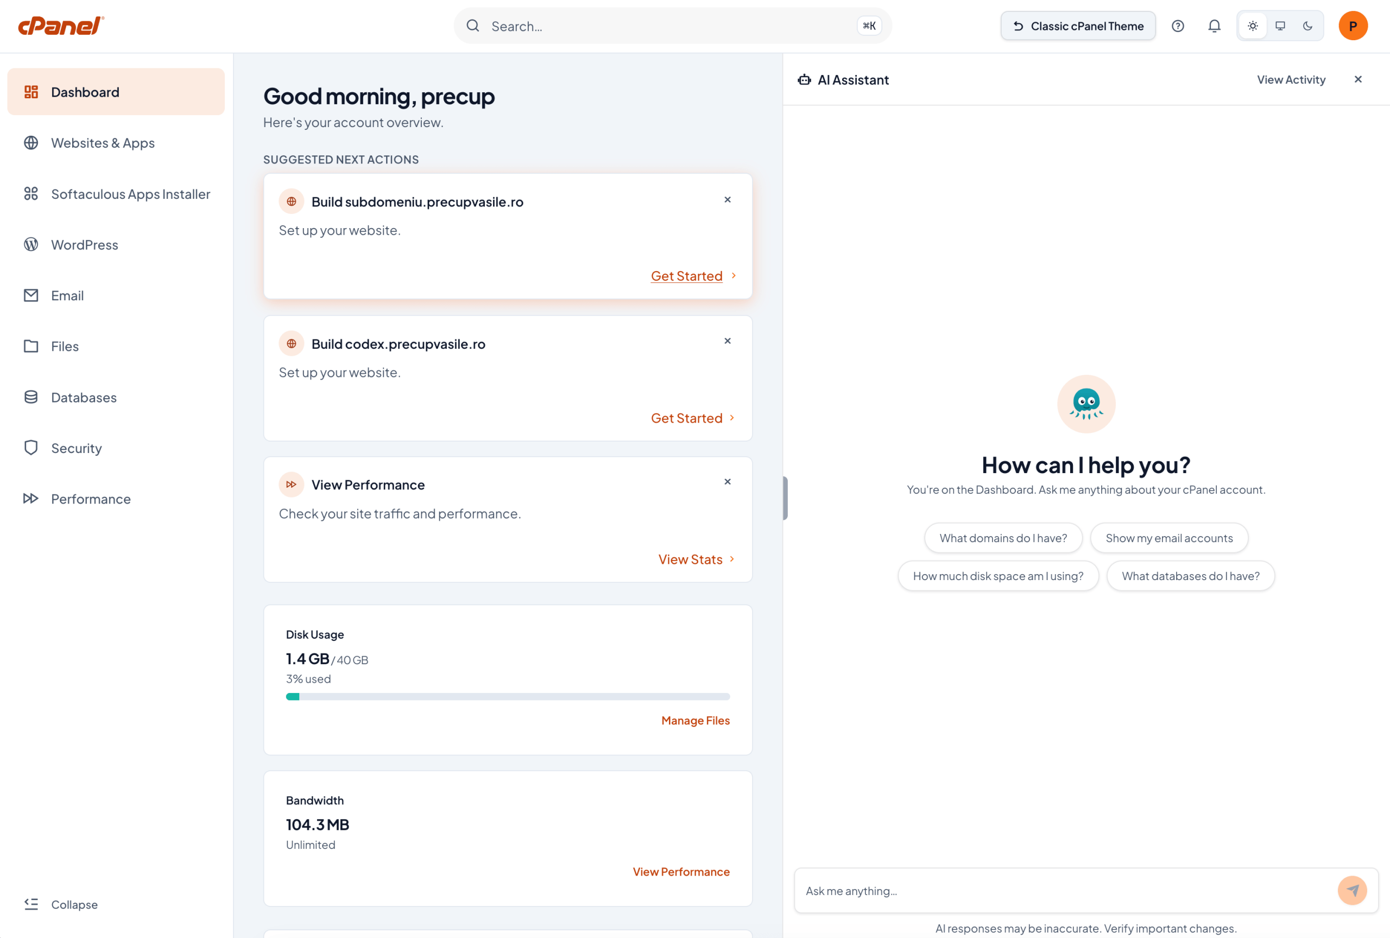Click the cPanel logo
Screen dimensions: 1390x938
coord(61,26)
